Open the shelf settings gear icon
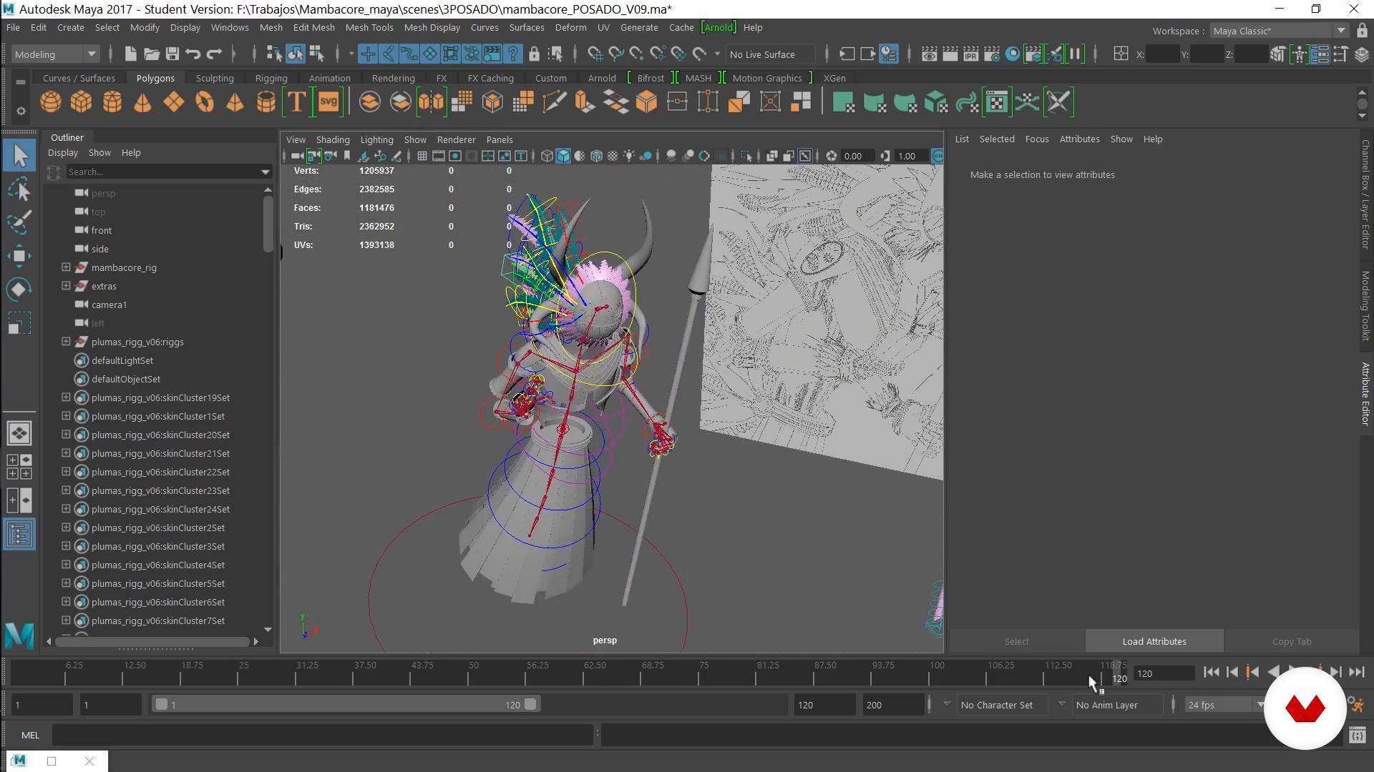Image resolution: width=1374 pixels, height=772 pixels. pos(21,111)
